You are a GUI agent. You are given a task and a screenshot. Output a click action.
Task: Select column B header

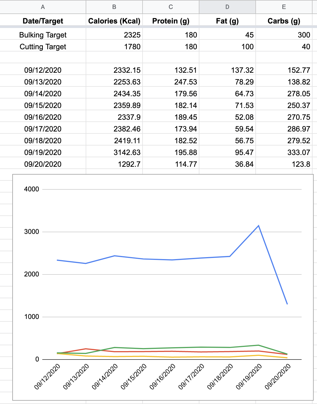(x=114, y=7)
